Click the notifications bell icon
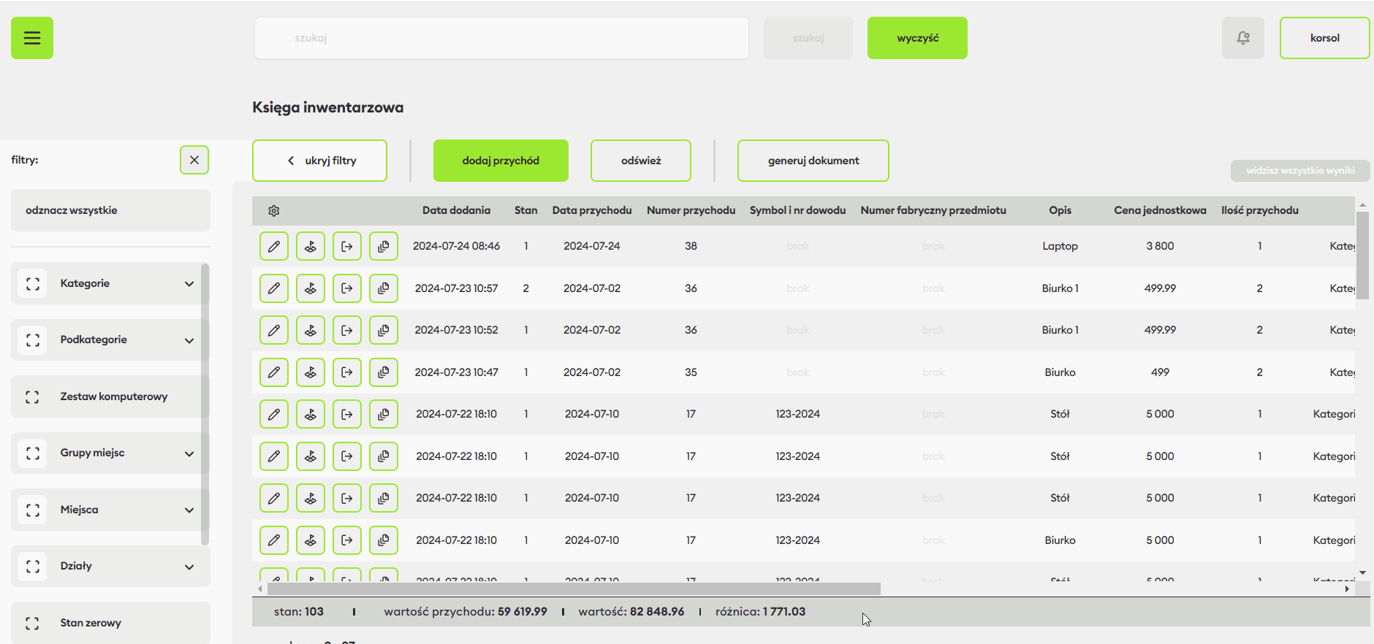Image resolution: width=1374 pixels, height=644 pixels. click(1242, 38)
